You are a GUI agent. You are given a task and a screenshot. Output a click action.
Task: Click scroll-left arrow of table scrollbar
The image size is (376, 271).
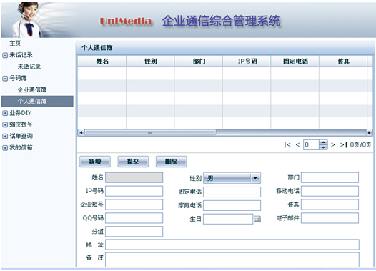point(81,132)
